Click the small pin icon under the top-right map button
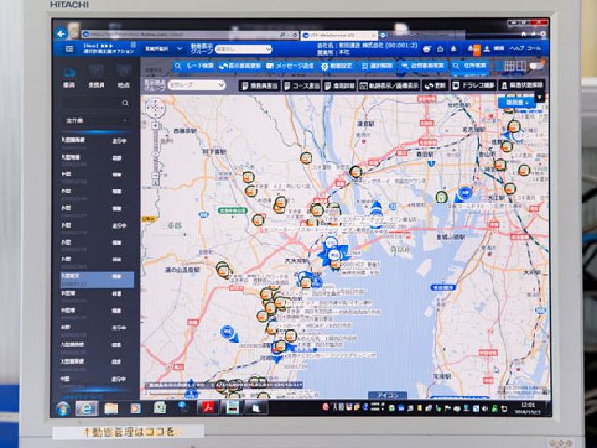This screenshot has height=448, width=597. pos(539,97)
